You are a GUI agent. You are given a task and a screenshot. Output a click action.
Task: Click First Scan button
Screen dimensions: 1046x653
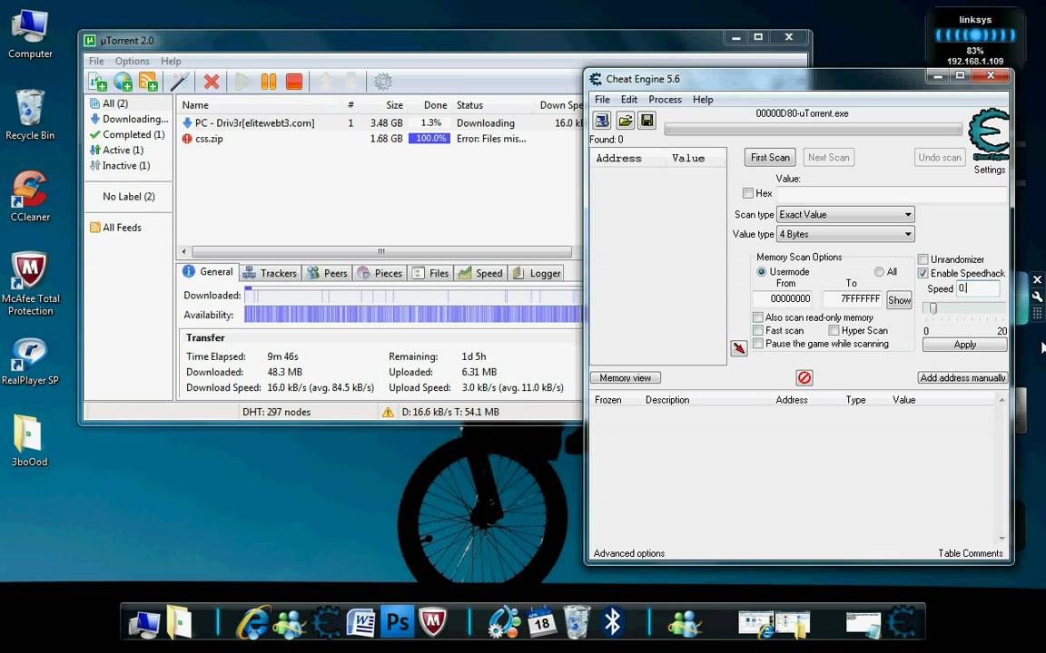pos(770,157)
